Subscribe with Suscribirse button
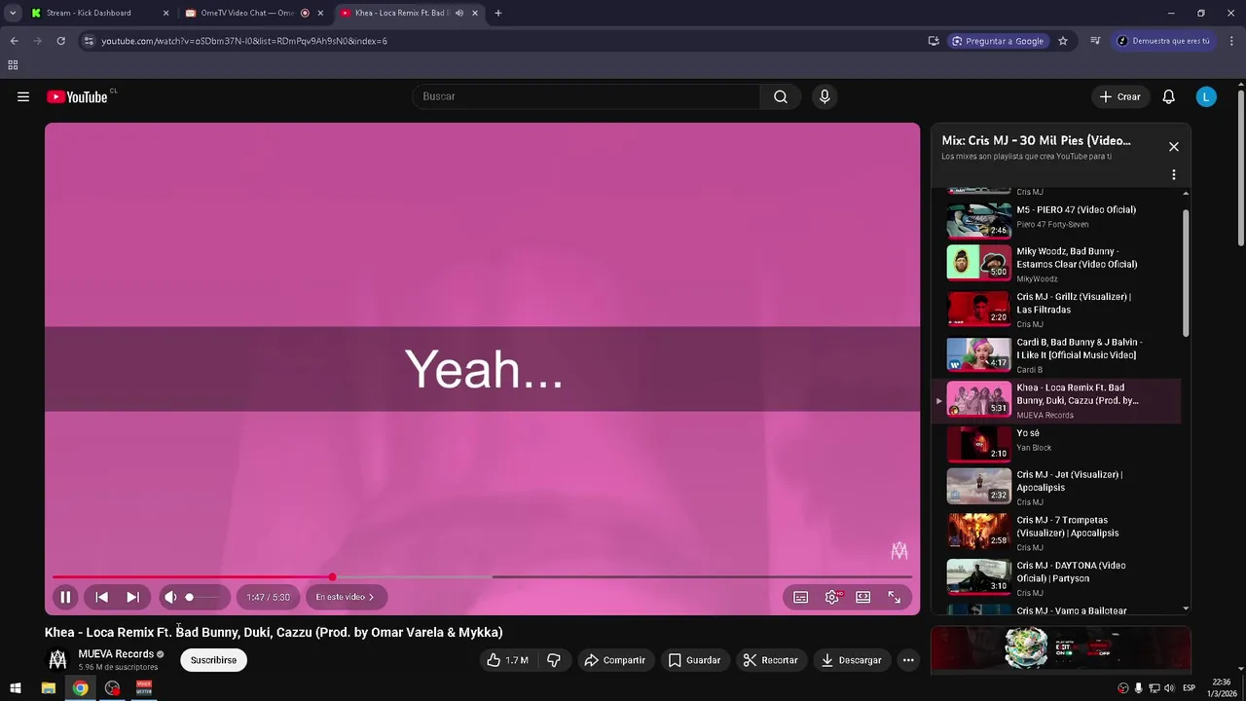 [x=213, y=660]
